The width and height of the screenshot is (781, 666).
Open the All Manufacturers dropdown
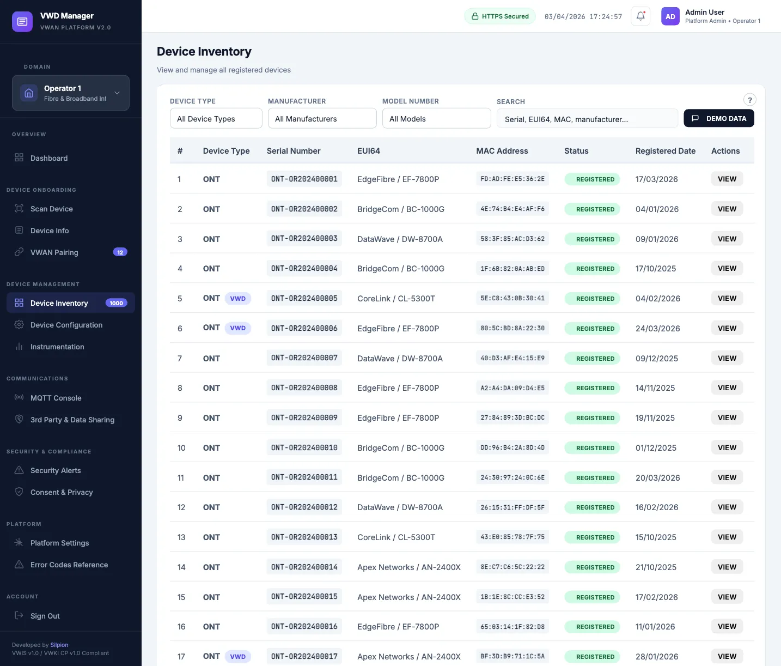click(x=322, y=119)
